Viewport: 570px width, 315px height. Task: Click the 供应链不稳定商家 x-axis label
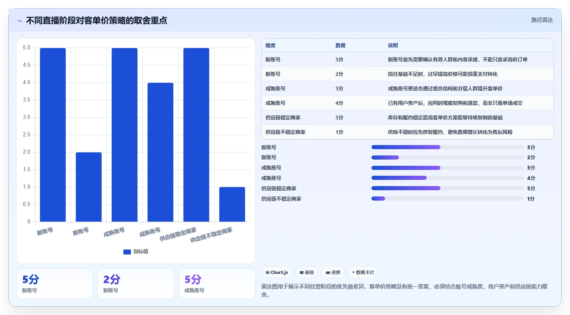(x=211, y=235)
